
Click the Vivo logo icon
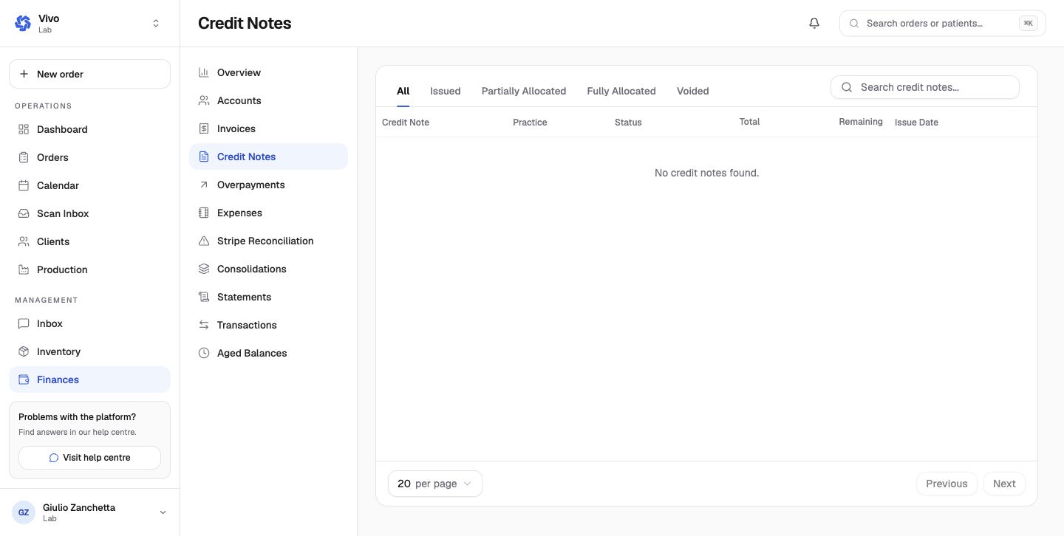[x=23, y=24]
